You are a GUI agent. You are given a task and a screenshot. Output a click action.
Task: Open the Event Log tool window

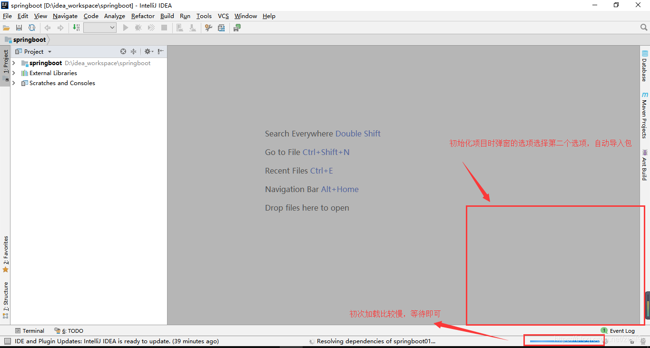pyautogui.click(x=618, y=331)
